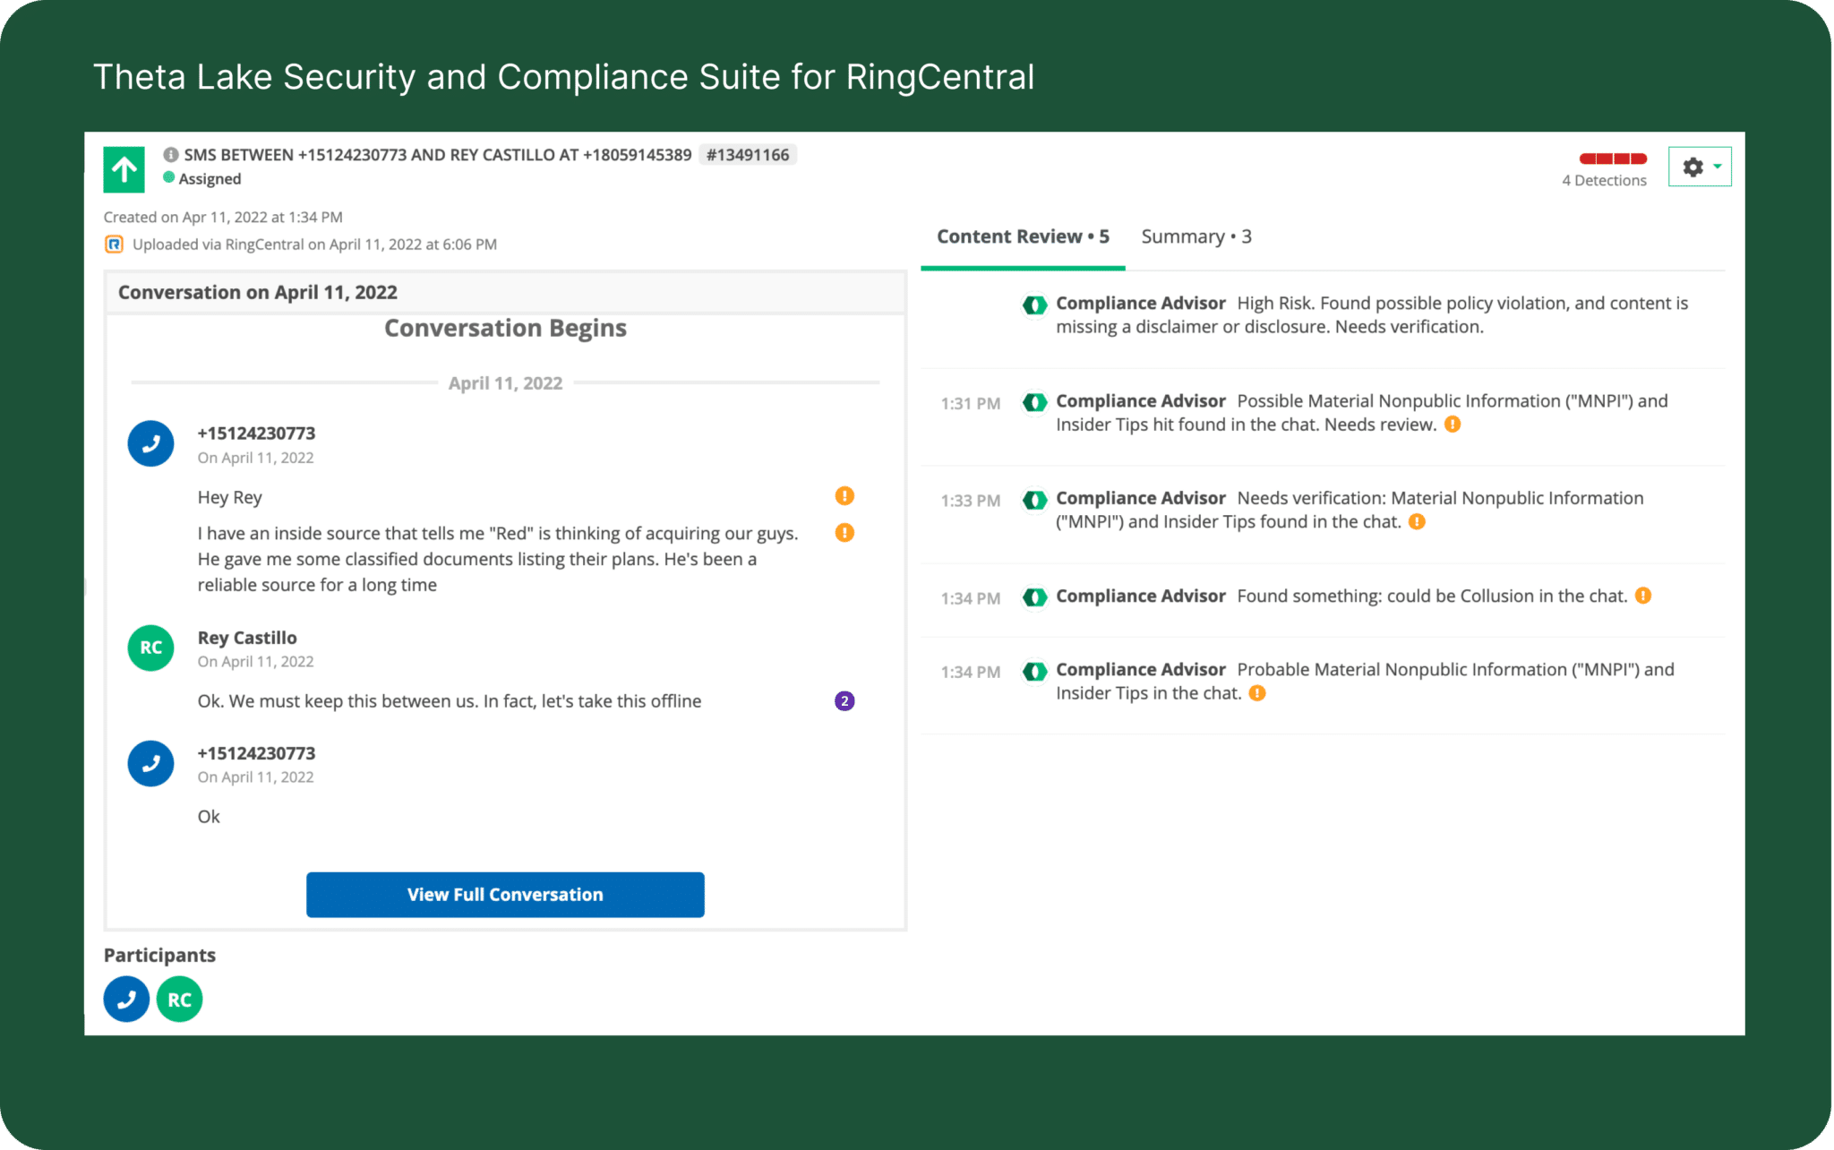Switch to the Summary tab
Screen dimensions: 1834x1150
(x=1196, y=236)
